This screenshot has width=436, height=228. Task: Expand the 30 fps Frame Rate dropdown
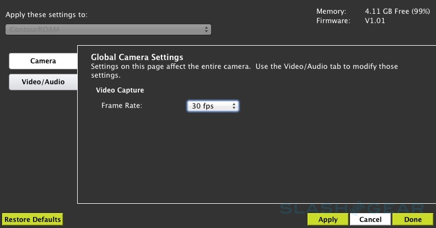pyautogui.click(x=213, y=105)
